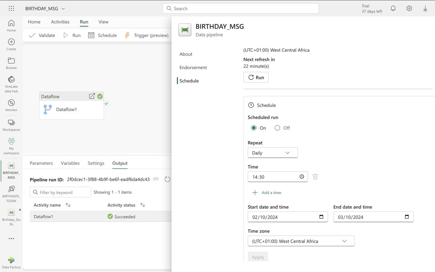Select the Dataflow1 activity node on canvas
This screenshot has height=272, width=435.
(71, 106)
